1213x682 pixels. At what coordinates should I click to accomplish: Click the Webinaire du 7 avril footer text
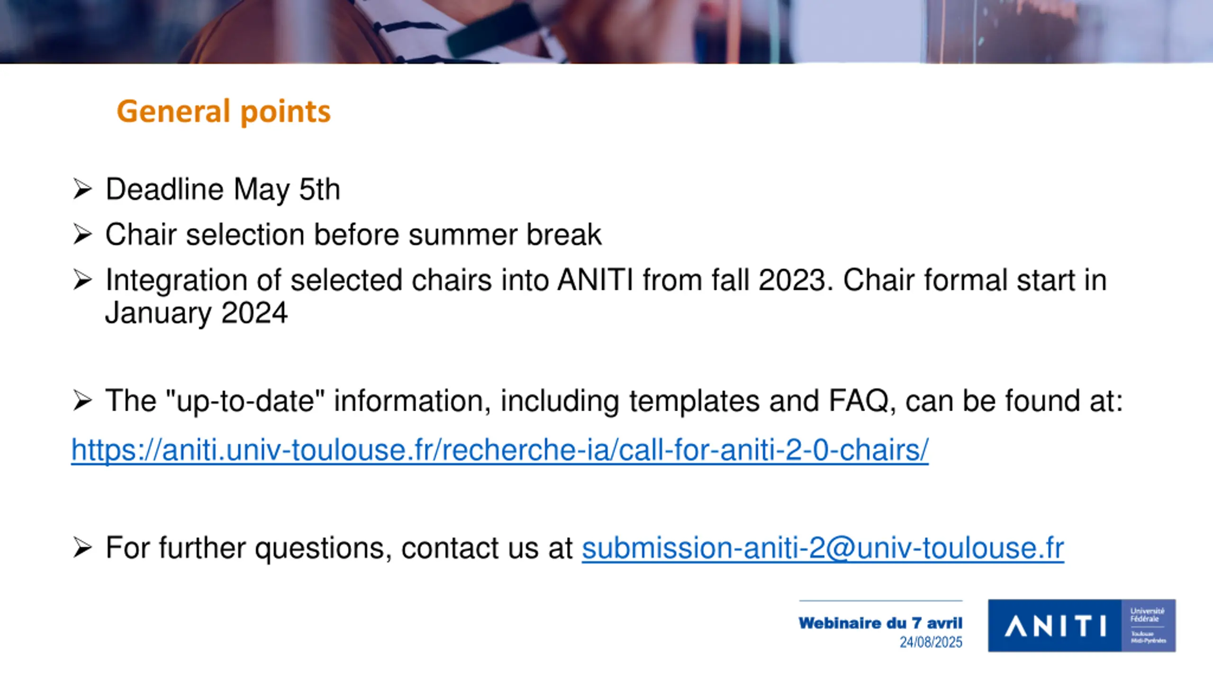880,623
